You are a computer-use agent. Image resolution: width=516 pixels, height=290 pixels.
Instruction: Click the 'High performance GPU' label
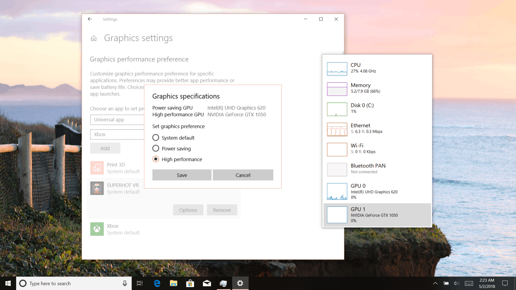pyautogui.click(x=178, y=114)
